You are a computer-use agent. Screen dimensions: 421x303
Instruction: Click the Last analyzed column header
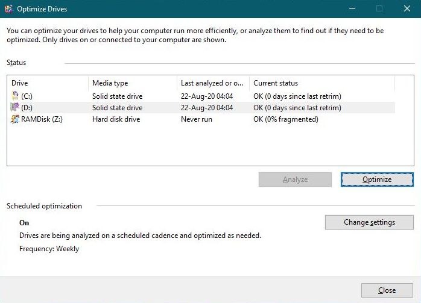213,83
